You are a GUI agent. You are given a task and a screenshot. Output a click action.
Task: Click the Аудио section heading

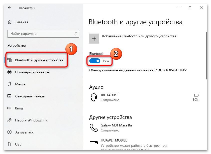click(x=96, y=87)
